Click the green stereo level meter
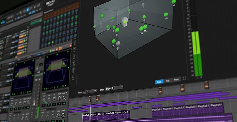Screen dimensions: 237x122 pyautogui.click(x=197, y=54)
